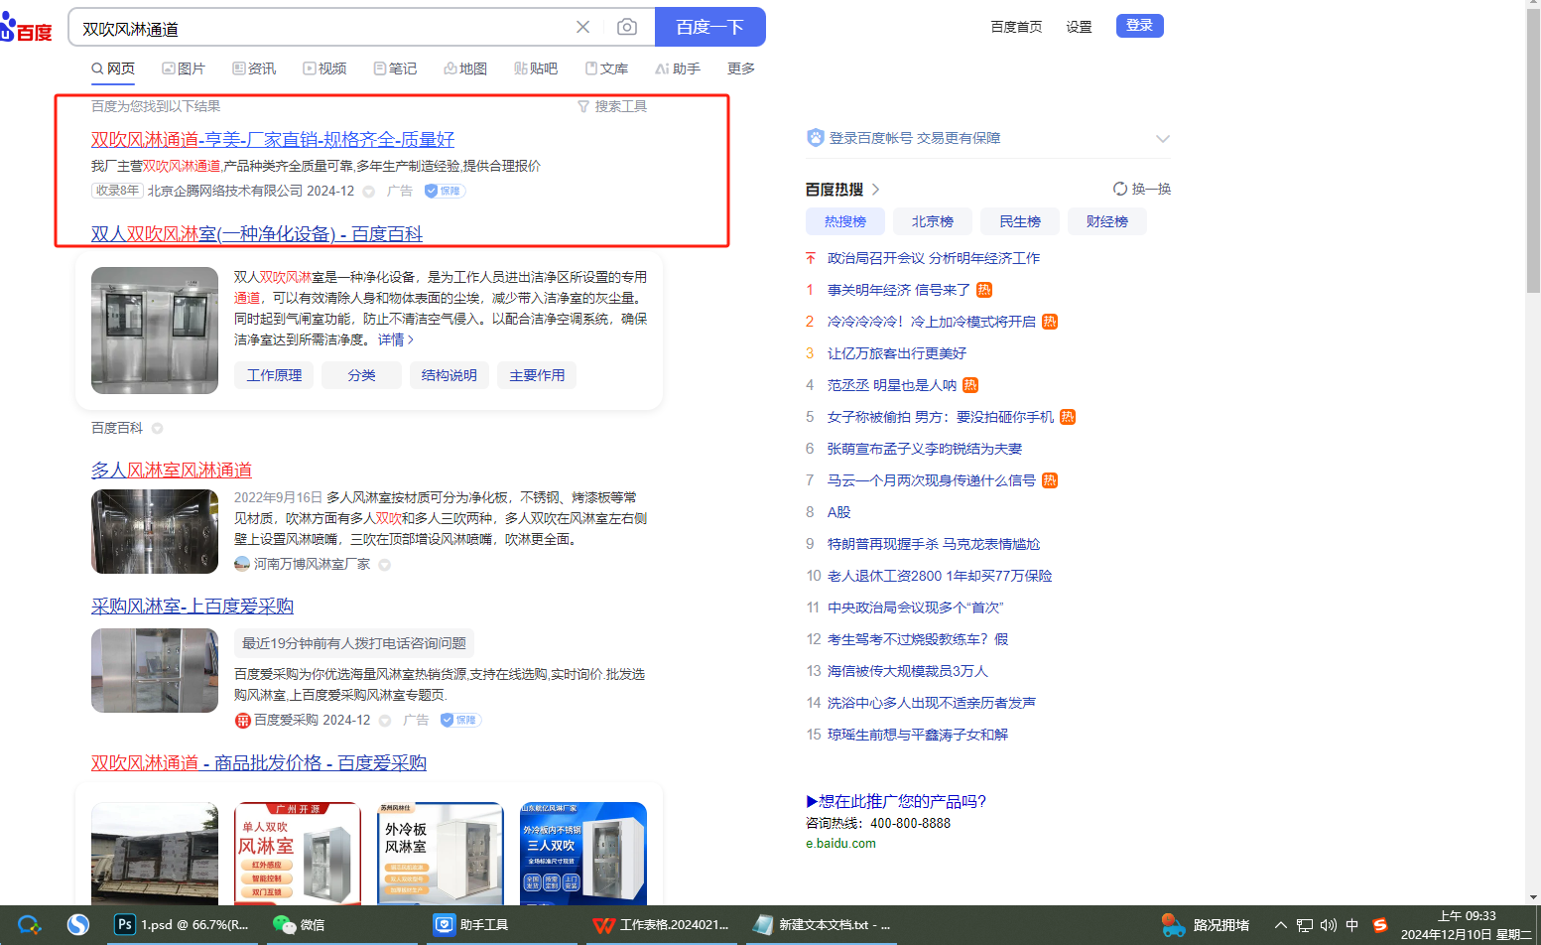Click the 登录 login button
Screen dimensions: 1541x945
tap(1139, 26)
